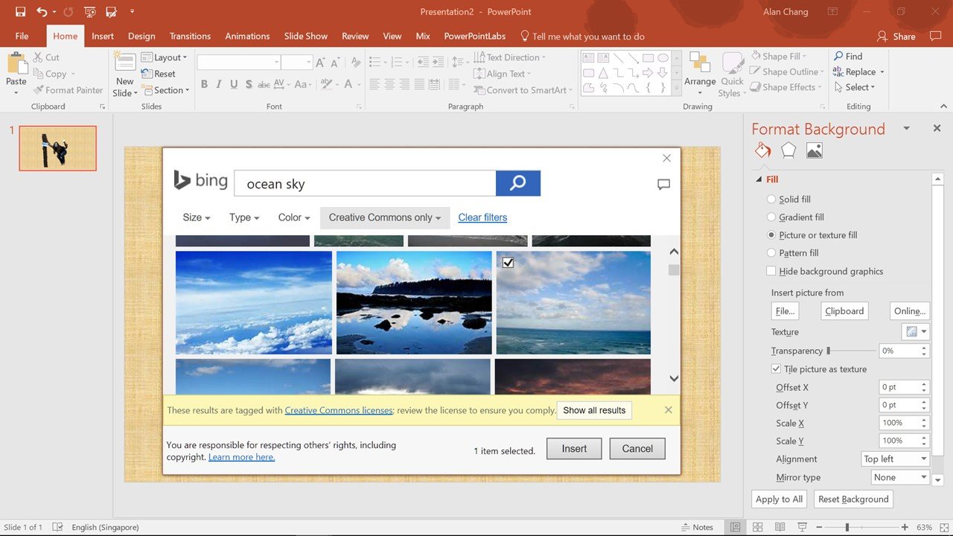
Task: Collapse the Fill section triangle
Action: [759, 179]
